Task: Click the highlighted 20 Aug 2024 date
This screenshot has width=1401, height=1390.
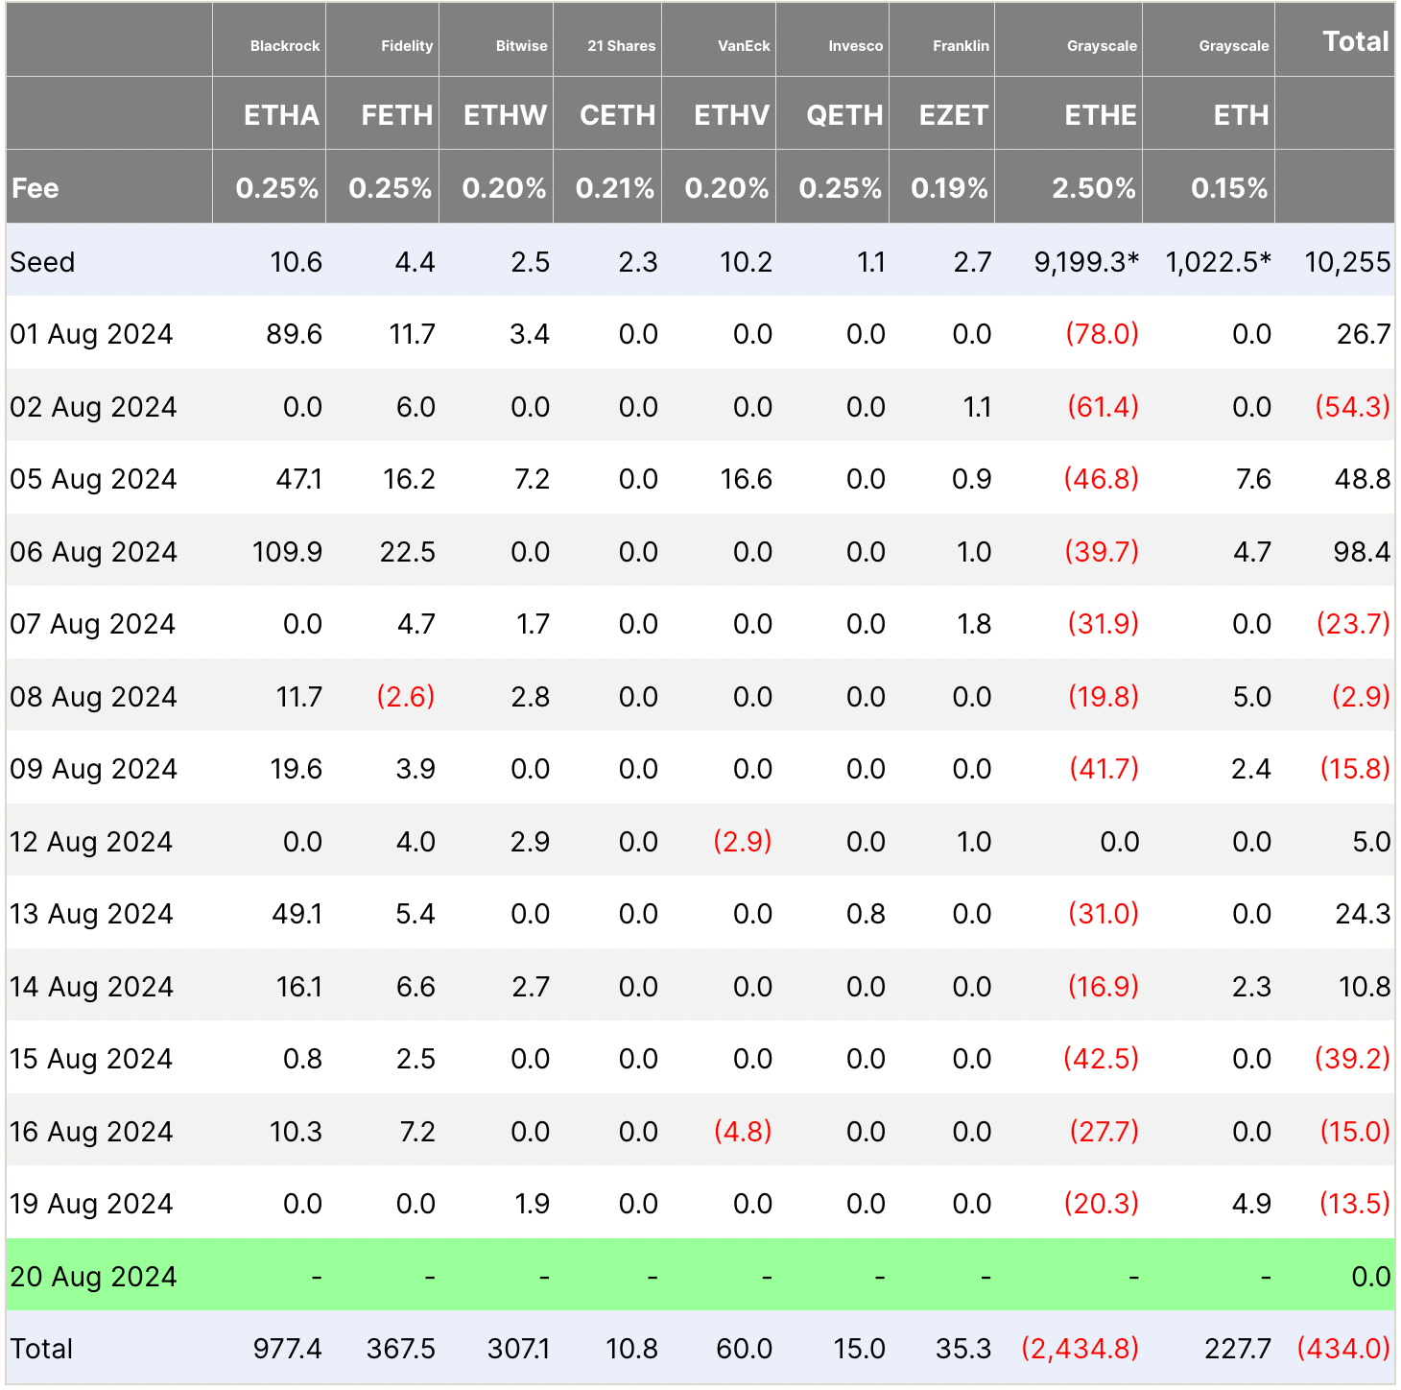Action: pos(93,1277)
